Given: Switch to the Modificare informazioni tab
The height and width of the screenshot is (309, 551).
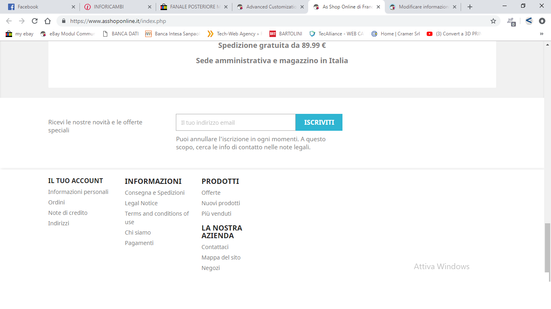Looking at the screenshot, I should (x=422, y=7).
